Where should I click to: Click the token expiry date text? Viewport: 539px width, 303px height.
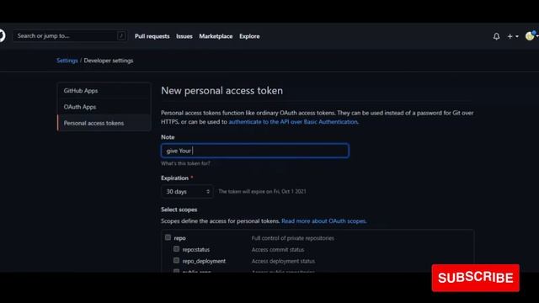(x=262, y=191)
